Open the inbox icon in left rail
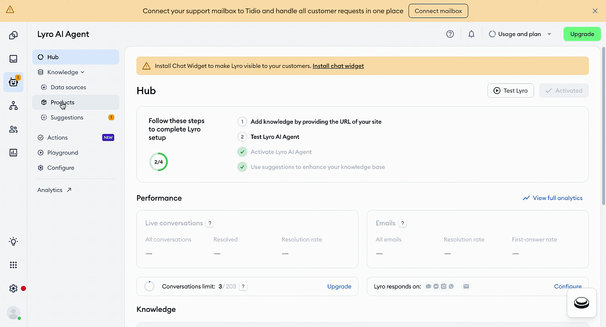Screen dimensions: 606x327 (13, 59)
